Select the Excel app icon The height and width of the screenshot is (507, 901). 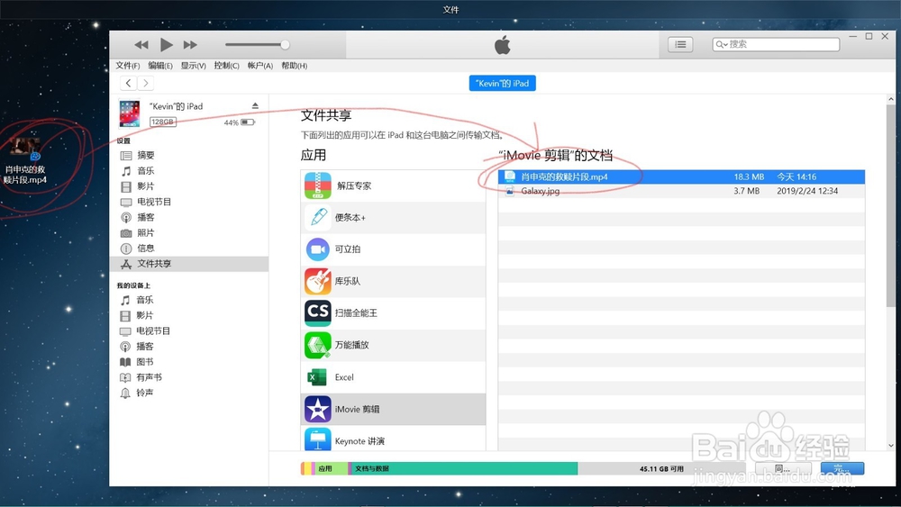click(318, 377)
